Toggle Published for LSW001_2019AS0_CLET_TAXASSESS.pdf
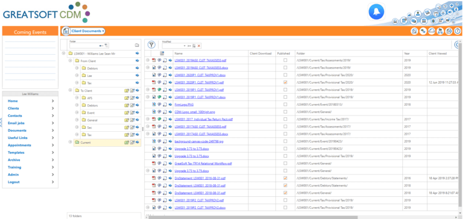Screen dimensions: 463x219 coord(285,60)
